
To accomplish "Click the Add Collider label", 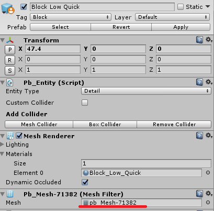I will (27, 114).
